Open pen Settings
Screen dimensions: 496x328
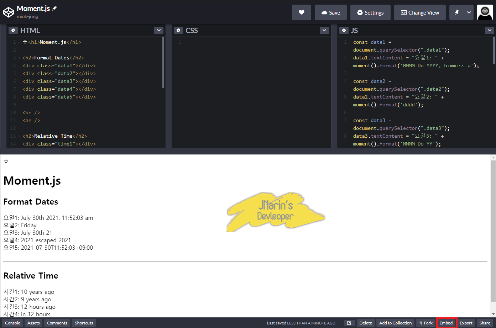[x=370, y=12]
